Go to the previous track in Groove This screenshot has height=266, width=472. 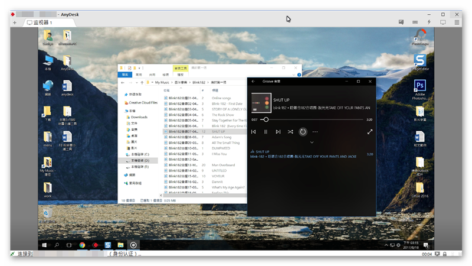tap(253, 132)
